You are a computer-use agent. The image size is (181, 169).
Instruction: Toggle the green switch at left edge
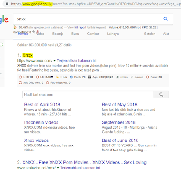(x=1, y=44)
